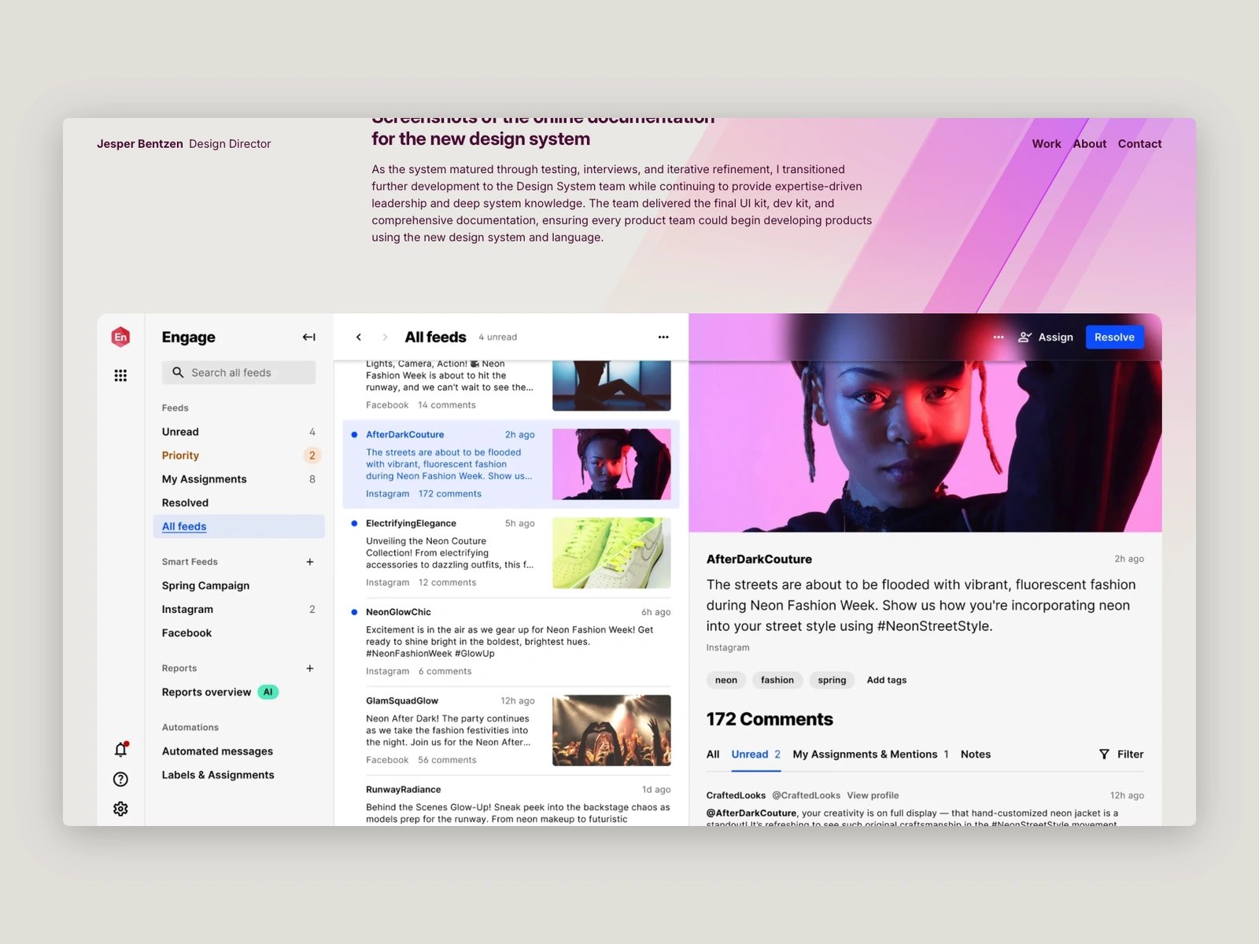Open the Resolved feed
Viewport: 1259px width, 944px height.
click(238, 503)
